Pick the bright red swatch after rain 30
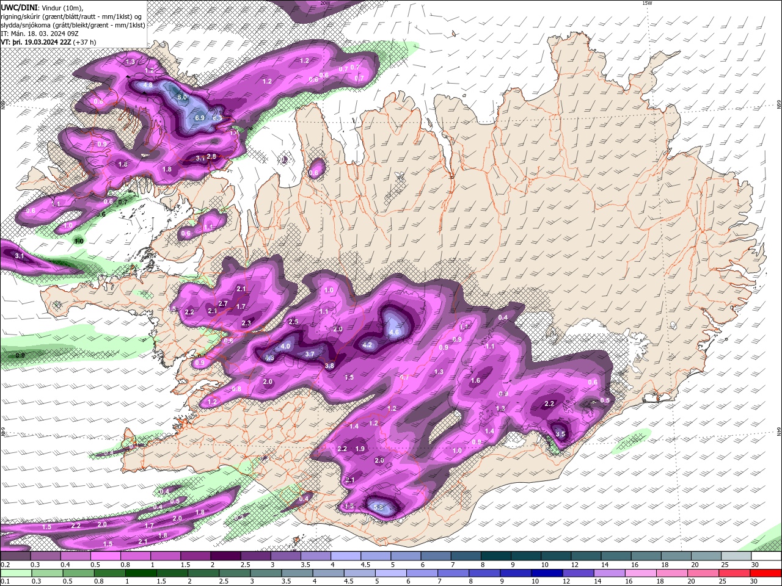 (766, 573)
